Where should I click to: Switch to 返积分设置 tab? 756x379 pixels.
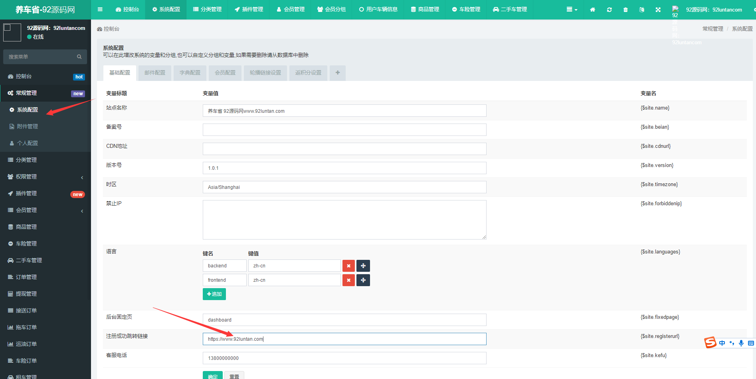[308, 73]
